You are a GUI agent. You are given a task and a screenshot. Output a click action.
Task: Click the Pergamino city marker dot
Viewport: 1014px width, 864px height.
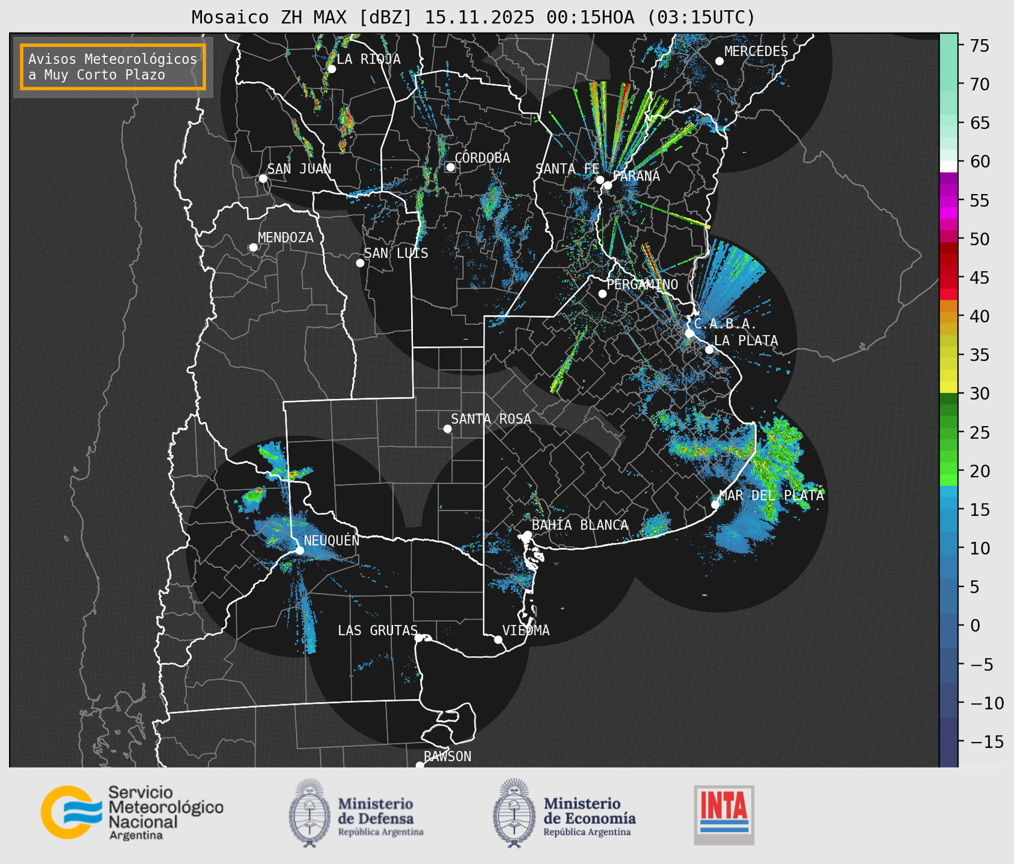pos(602,294)
